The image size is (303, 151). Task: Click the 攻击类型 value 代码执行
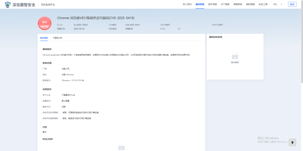129,29
